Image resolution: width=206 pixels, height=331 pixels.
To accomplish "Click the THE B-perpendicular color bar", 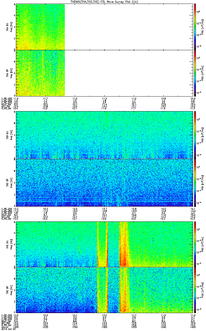I will [x=195, y=244].
